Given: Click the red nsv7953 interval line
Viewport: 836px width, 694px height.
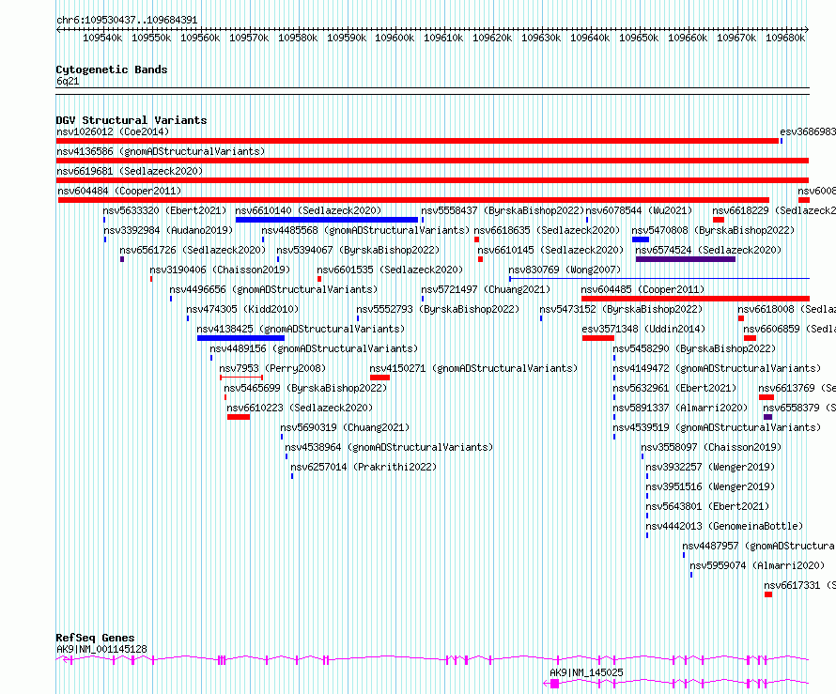Looking at the screenshot, I should pyautogui.click(x=241, y=378).
